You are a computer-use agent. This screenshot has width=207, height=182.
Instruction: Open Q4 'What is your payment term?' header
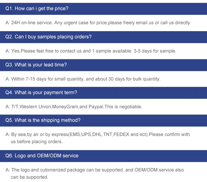pyautogui.click(x=103, y=93)
